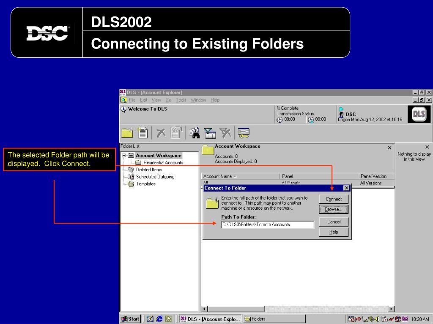Click the Path To Folder input field
This screenshot has height=324, width=433.
(x=268, y=224)
